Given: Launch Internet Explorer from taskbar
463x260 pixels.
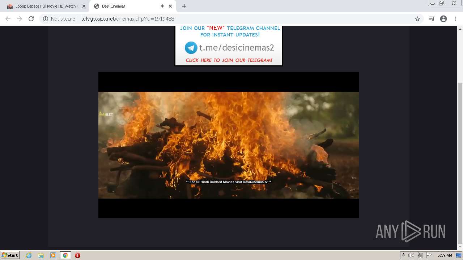Looking at the screenshot, I should coord(29,255).
